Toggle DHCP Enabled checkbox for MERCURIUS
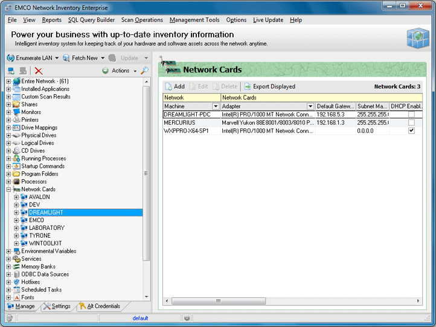 411,122
